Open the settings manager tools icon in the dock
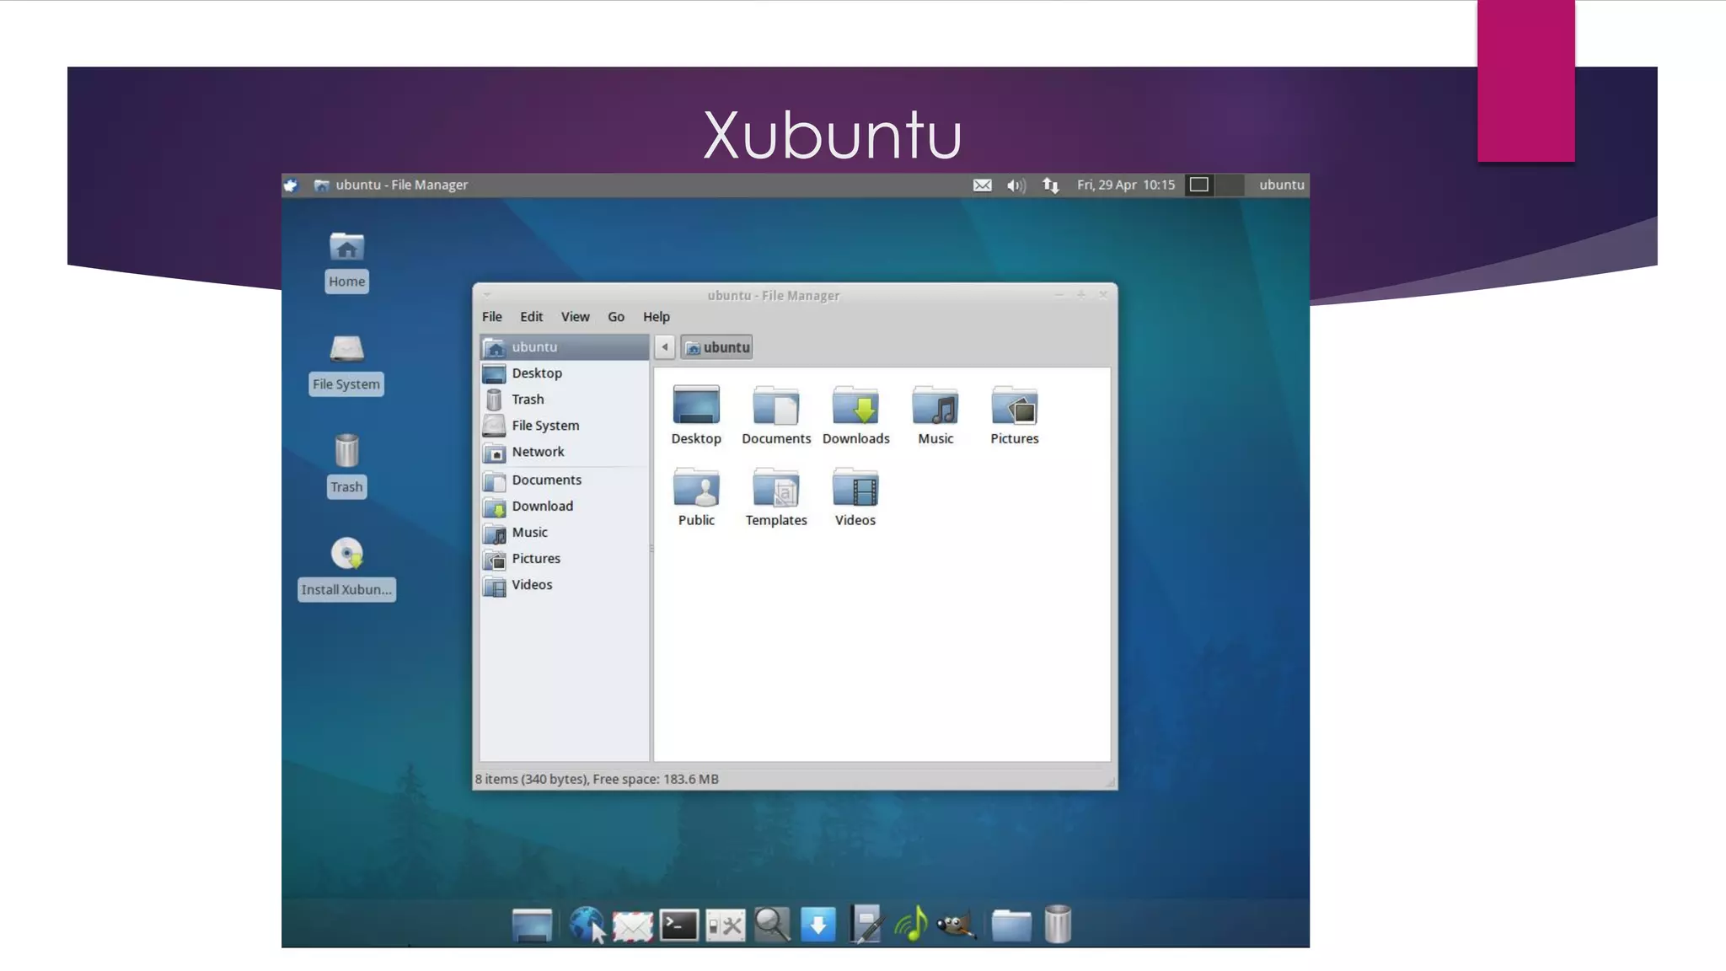The width and height of the screenshot is (1726, 971). click(x=726, y=925)
